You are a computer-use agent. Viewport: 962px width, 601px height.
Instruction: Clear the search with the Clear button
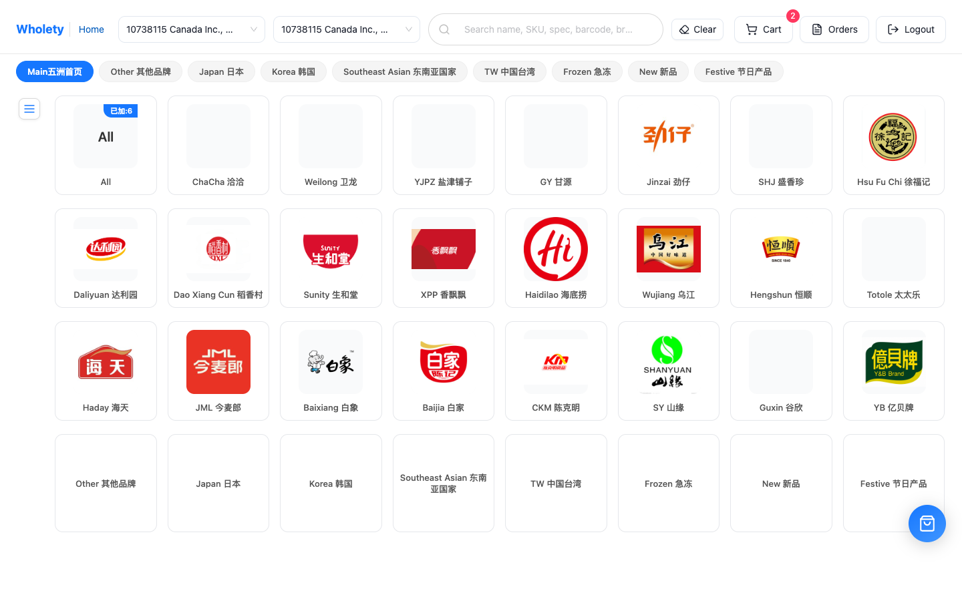[x=697, y=29]
